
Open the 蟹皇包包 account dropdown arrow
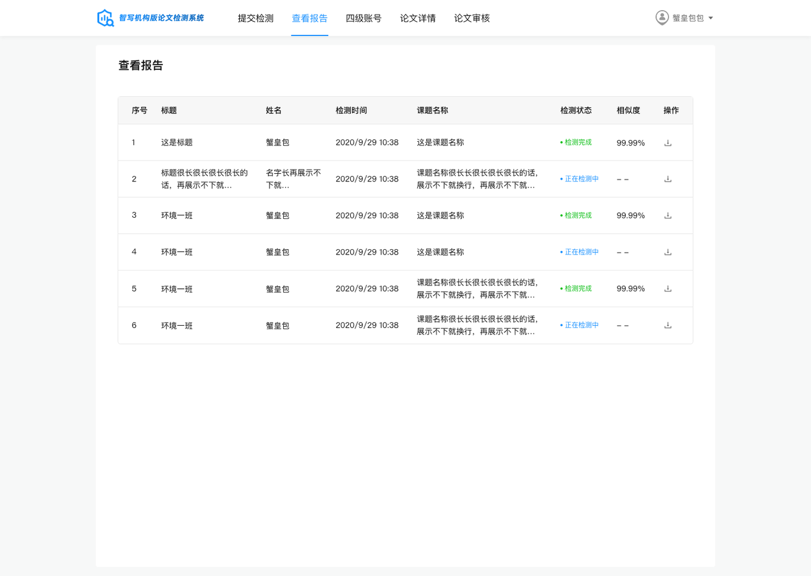click(711, 18)
